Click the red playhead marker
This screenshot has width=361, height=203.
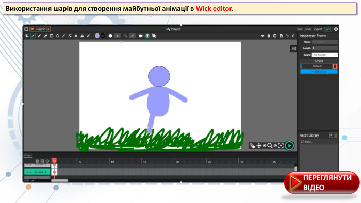pyautogui.click(x=54, y=160)
